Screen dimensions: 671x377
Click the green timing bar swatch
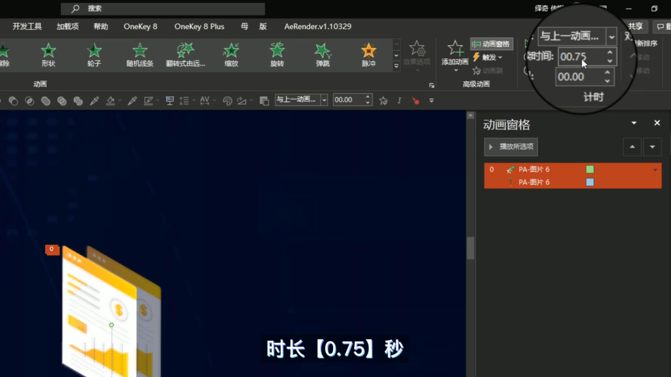click(x=590, y=169)
